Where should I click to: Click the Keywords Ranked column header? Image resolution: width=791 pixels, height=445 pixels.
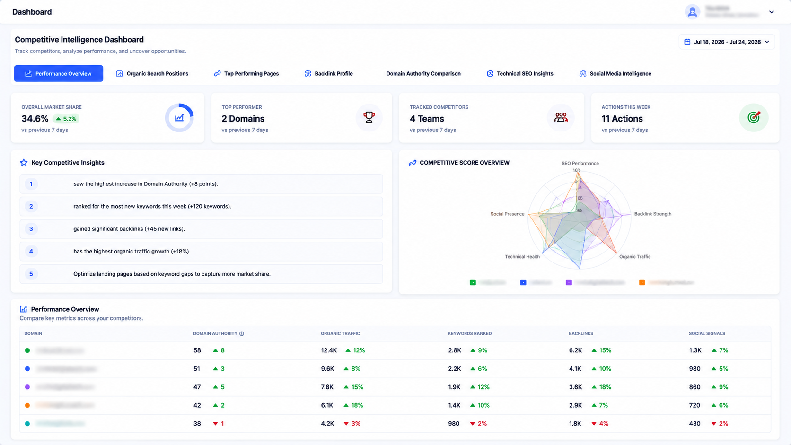coord(470,334)
